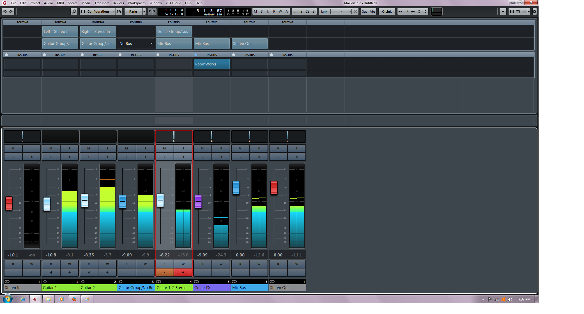Open the Devices menu

(x=118, y=3)
